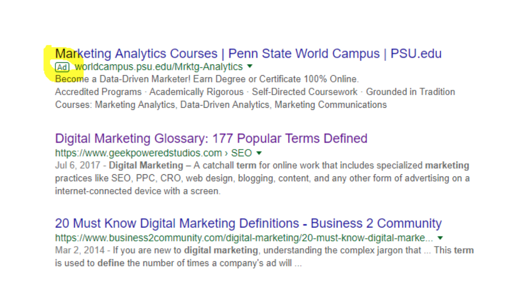Click the geekpoweredstudios.com URL
The width and height of the screenshot is (532, 295).
click(x=138, y=153)
